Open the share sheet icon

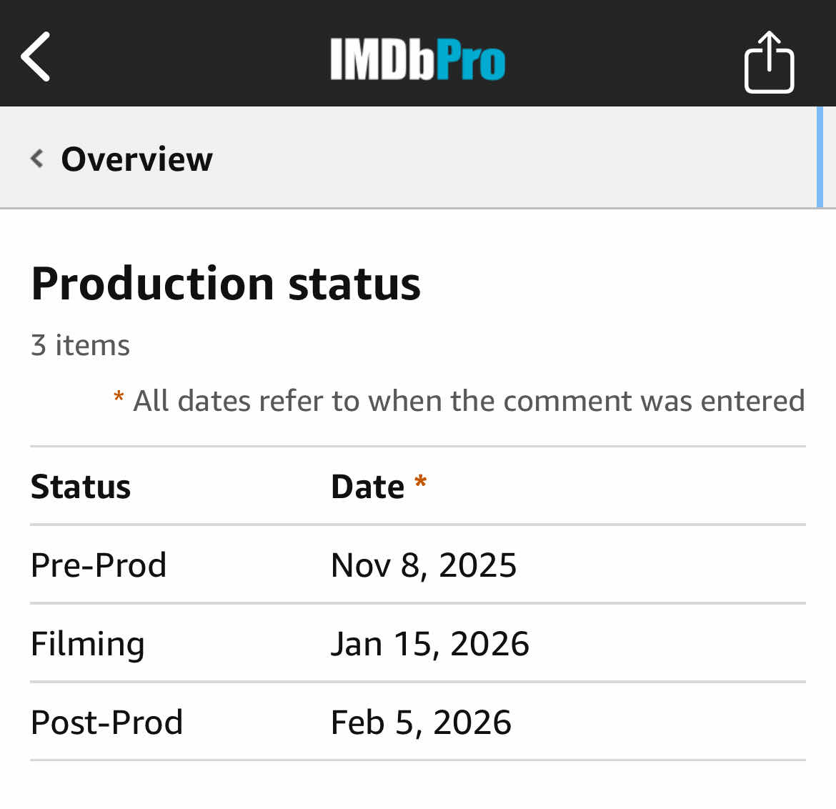[769, 62]
